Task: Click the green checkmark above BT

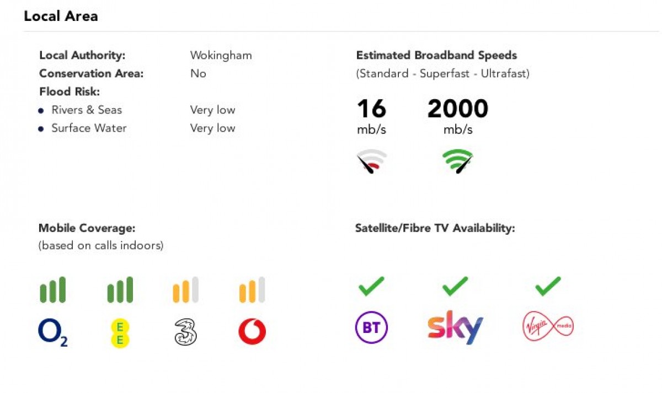Action: (371, 286)
